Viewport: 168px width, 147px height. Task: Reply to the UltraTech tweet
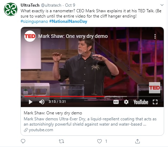click(23, 141)
